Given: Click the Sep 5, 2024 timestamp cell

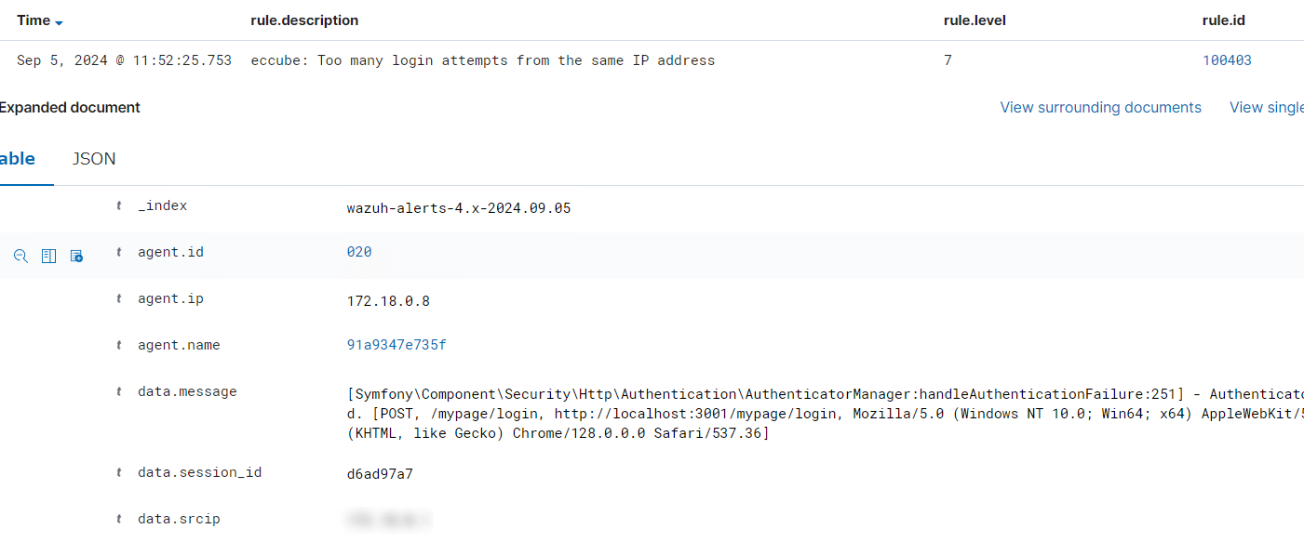Looking at the screenshot, I should coord(124,60).
